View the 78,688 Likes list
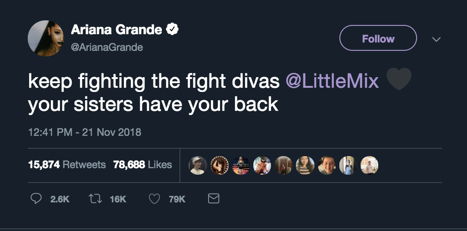This screenshot has width=467, height=231. [x=142, y=164]
